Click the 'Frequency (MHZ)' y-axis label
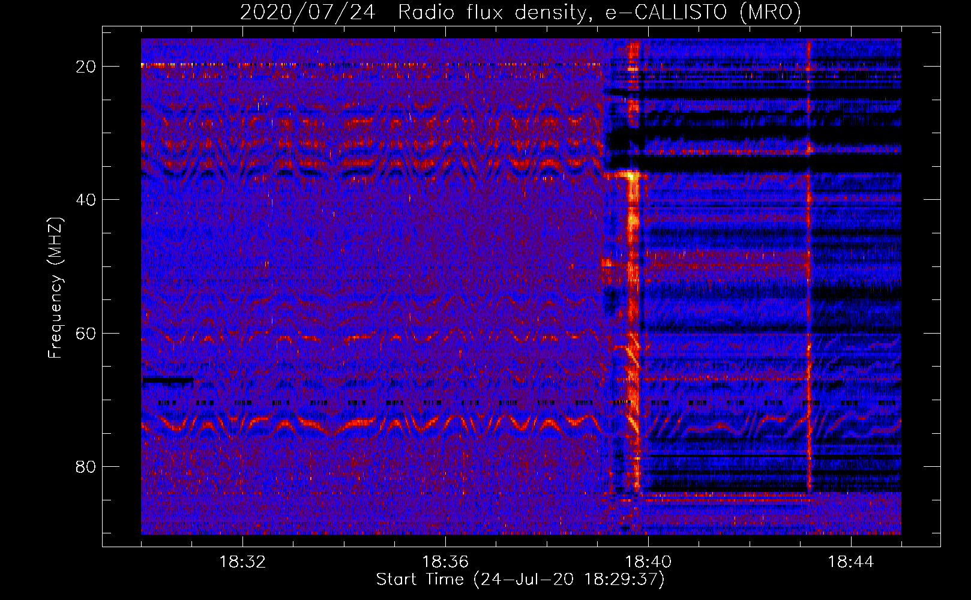Screen dimensions: 971x600 [55, 287]
